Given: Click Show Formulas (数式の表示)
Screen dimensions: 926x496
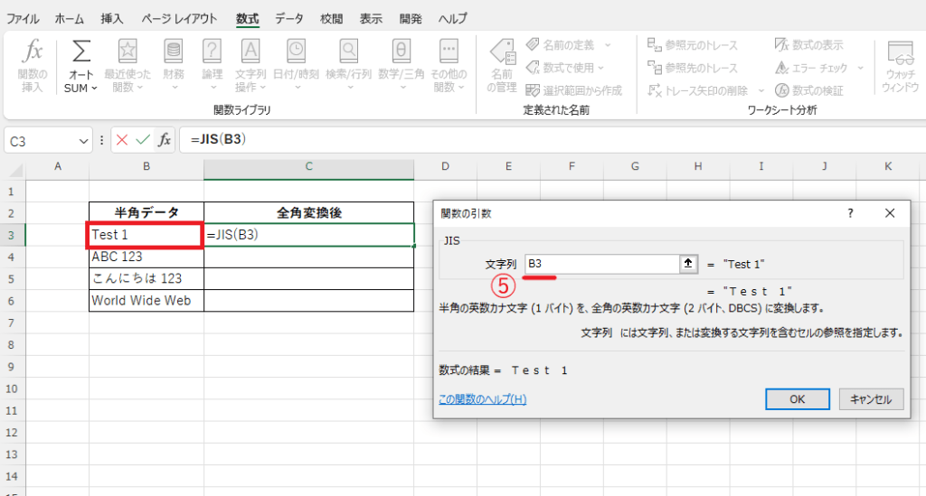Looking at the screenshot, I should coord(808,45).
